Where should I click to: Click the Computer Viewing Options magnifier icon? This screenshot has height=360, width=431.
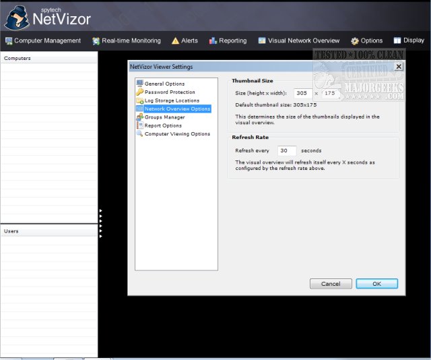pos(140,133)
